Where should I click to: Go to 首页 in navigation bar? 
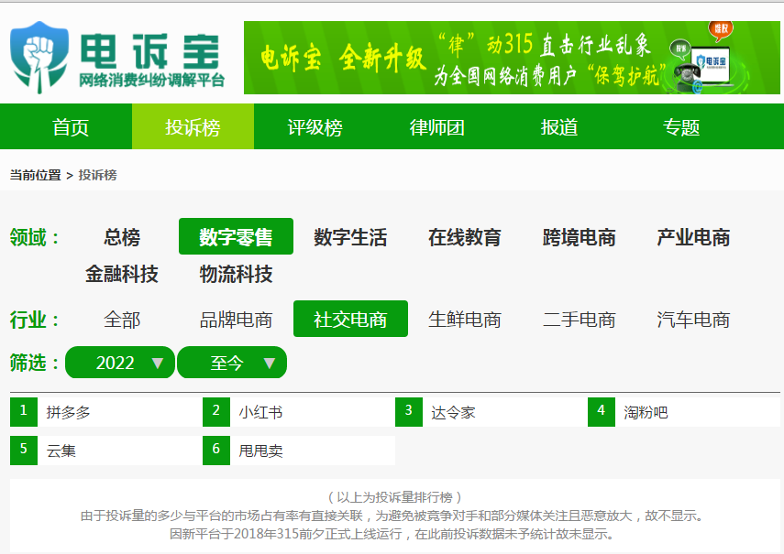coord(71,126)
